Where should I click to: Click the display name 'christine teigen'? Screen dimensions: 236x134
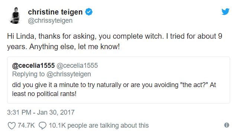[55, 12]
